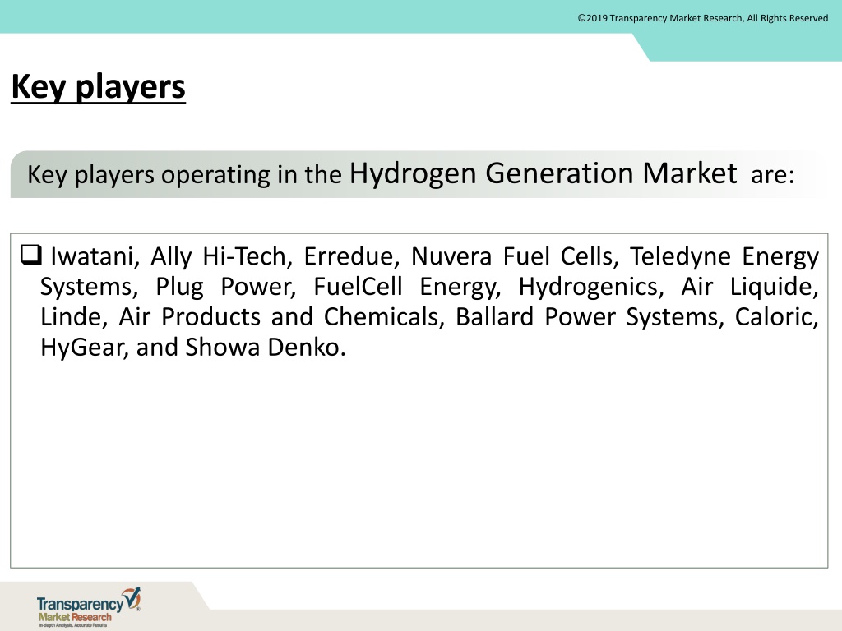Click 'Air Products and Chemicals'
Viewport: 842px width, 631px height.
tap(280, 317)
